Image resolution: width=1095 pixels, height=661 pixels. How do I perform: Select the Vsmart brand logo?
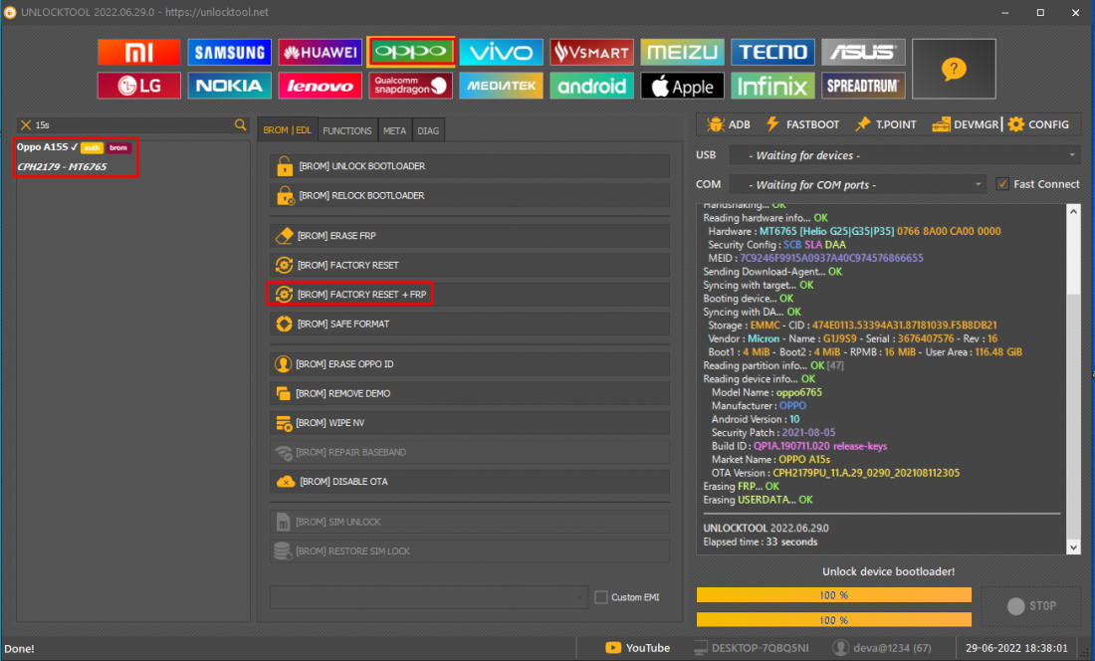point(591,53)
